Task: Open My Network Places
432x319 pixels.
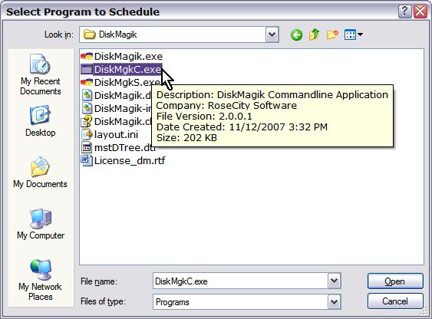Action: click(x=41, y=280)
